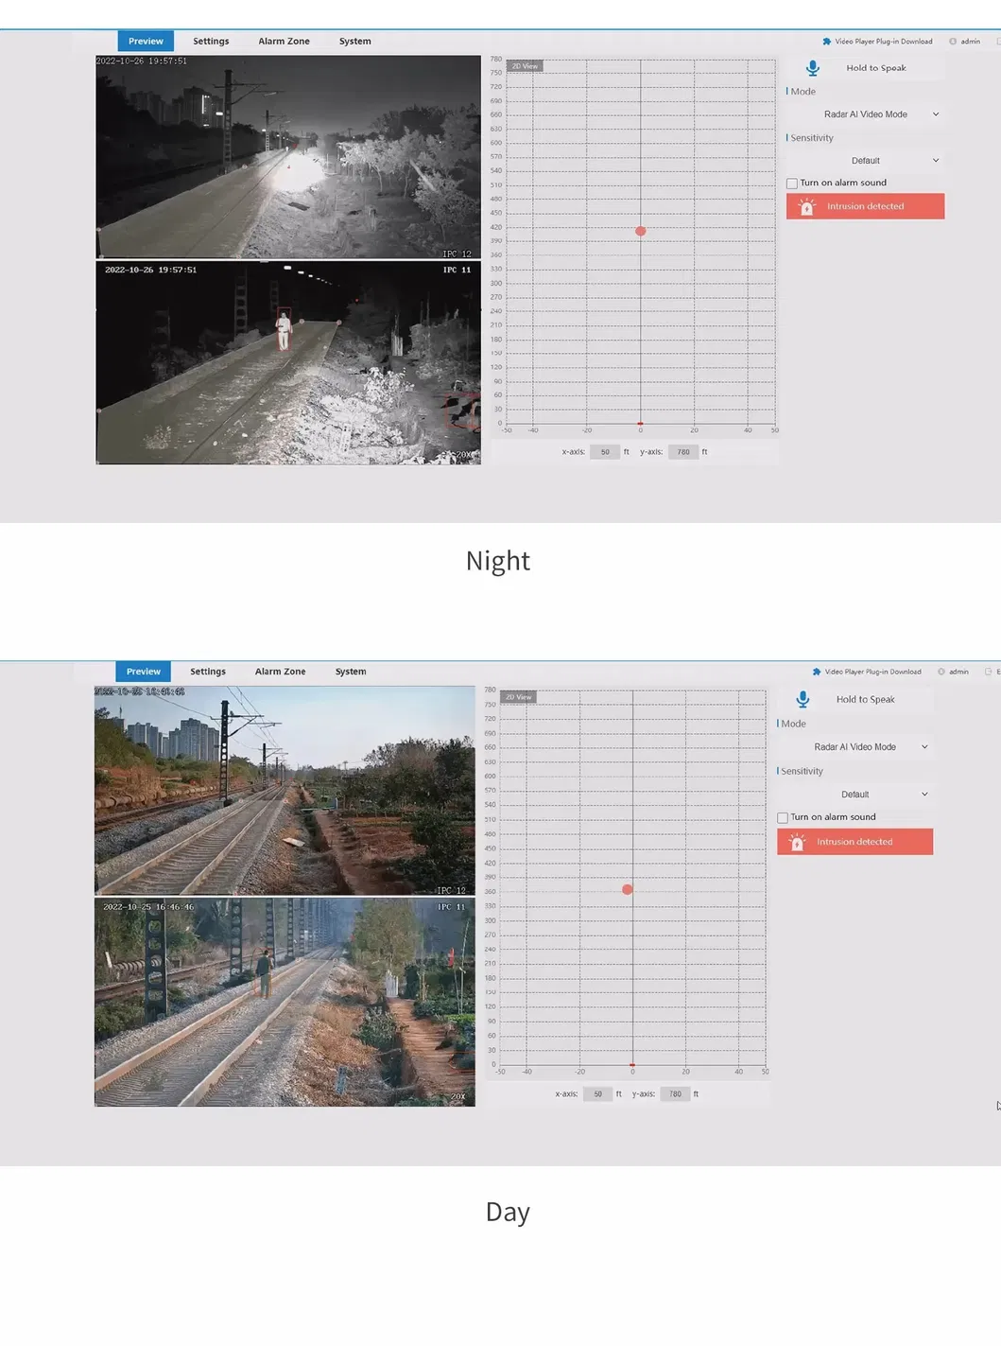Click the alarm siren icon in Night panel
The width and height of the screenshot is (1001, 1346).
[806, 206]
